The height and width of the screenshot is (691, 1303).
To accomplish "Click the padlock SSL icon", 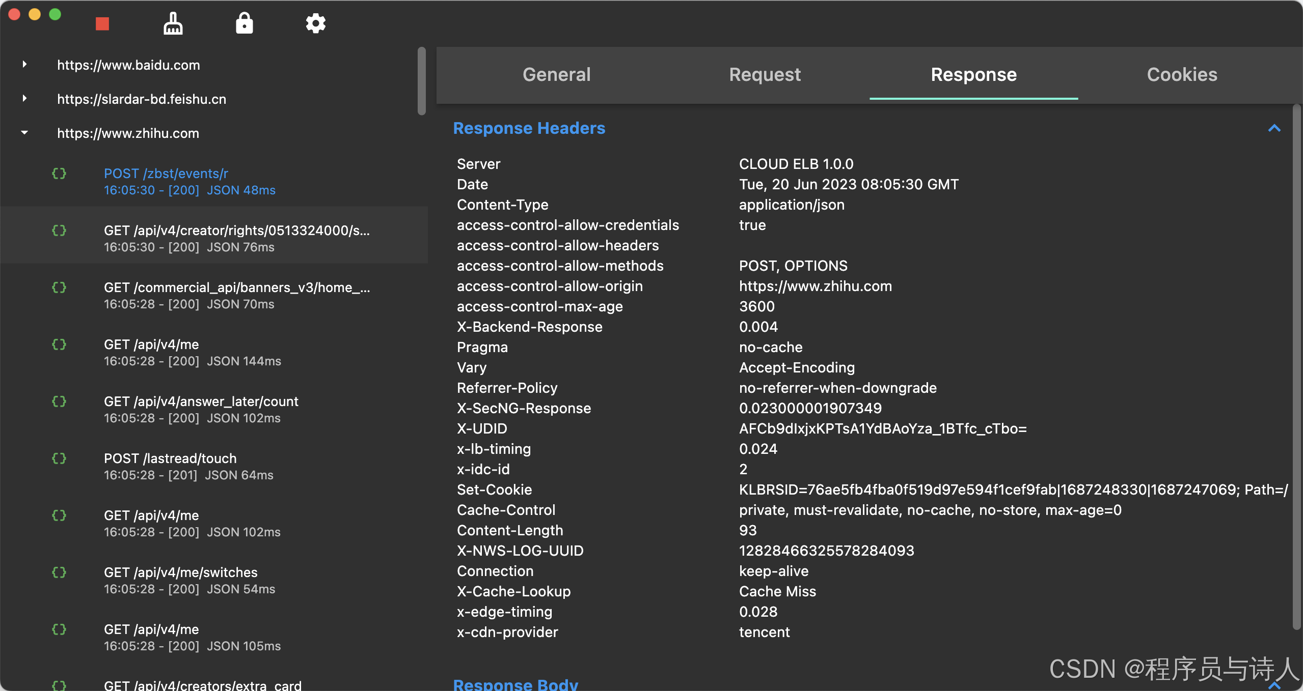I will (x=245, y=23).
